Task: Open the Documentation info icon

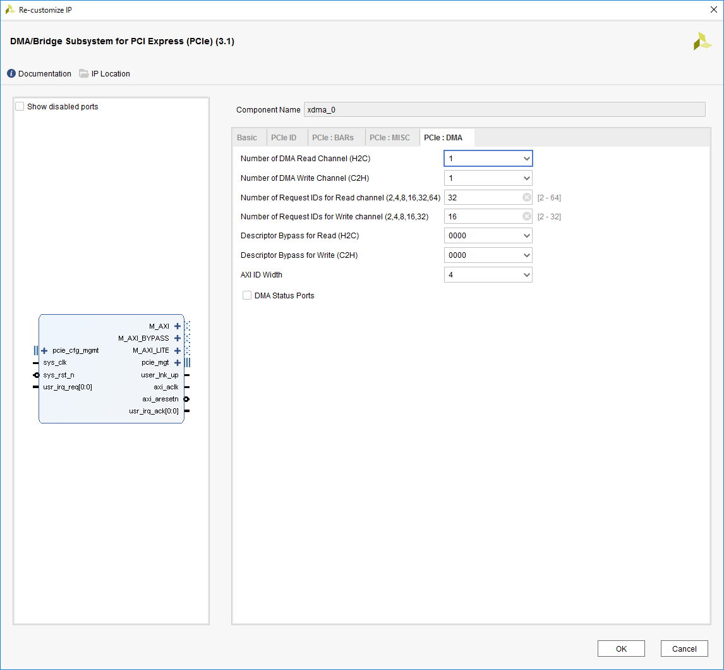Action: [x=11, y=74]
